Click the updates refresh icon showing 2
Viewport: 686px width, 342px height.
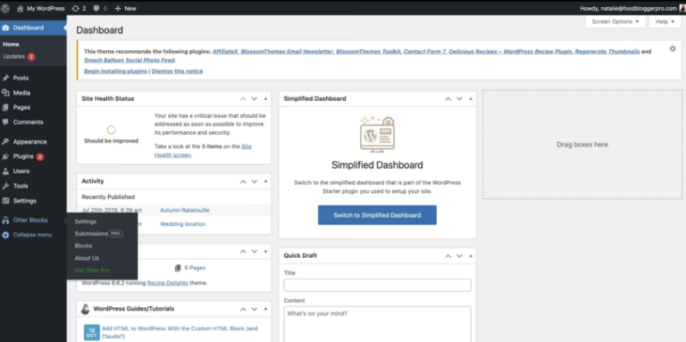pos(76,8)
